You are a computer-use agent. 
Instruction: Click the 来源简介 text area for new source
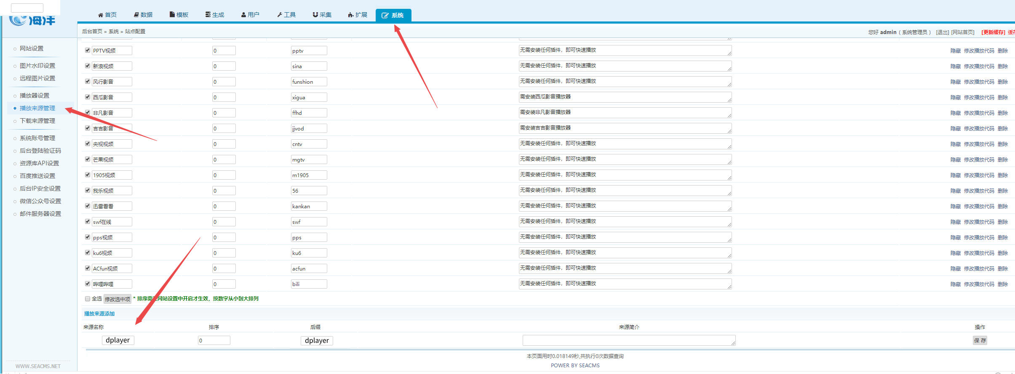pos(629,340)
